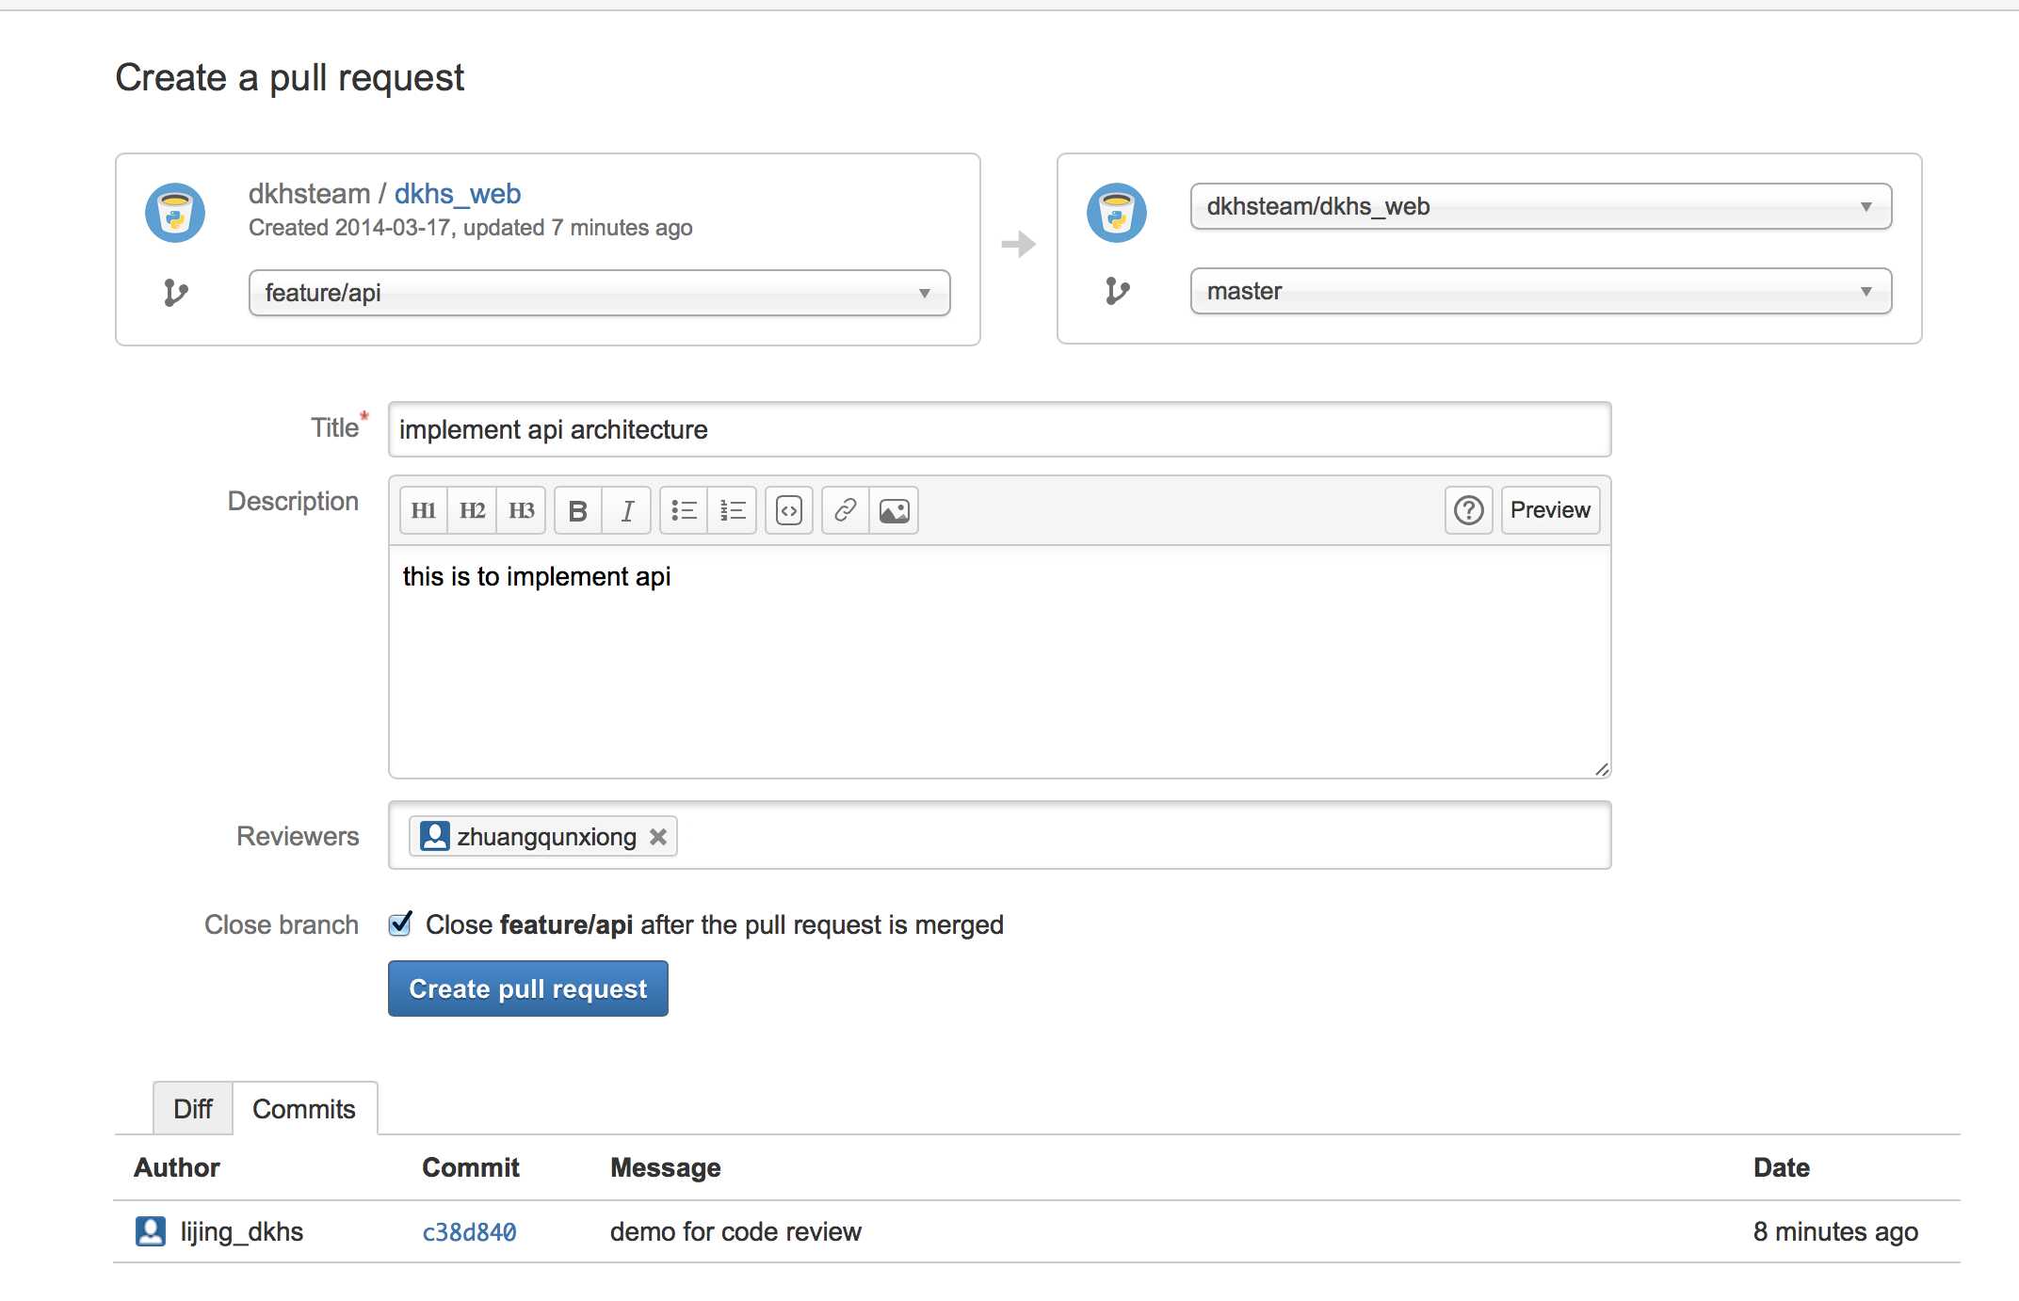
Task: Click the code block icon
Action: click(x=790, y=509)
